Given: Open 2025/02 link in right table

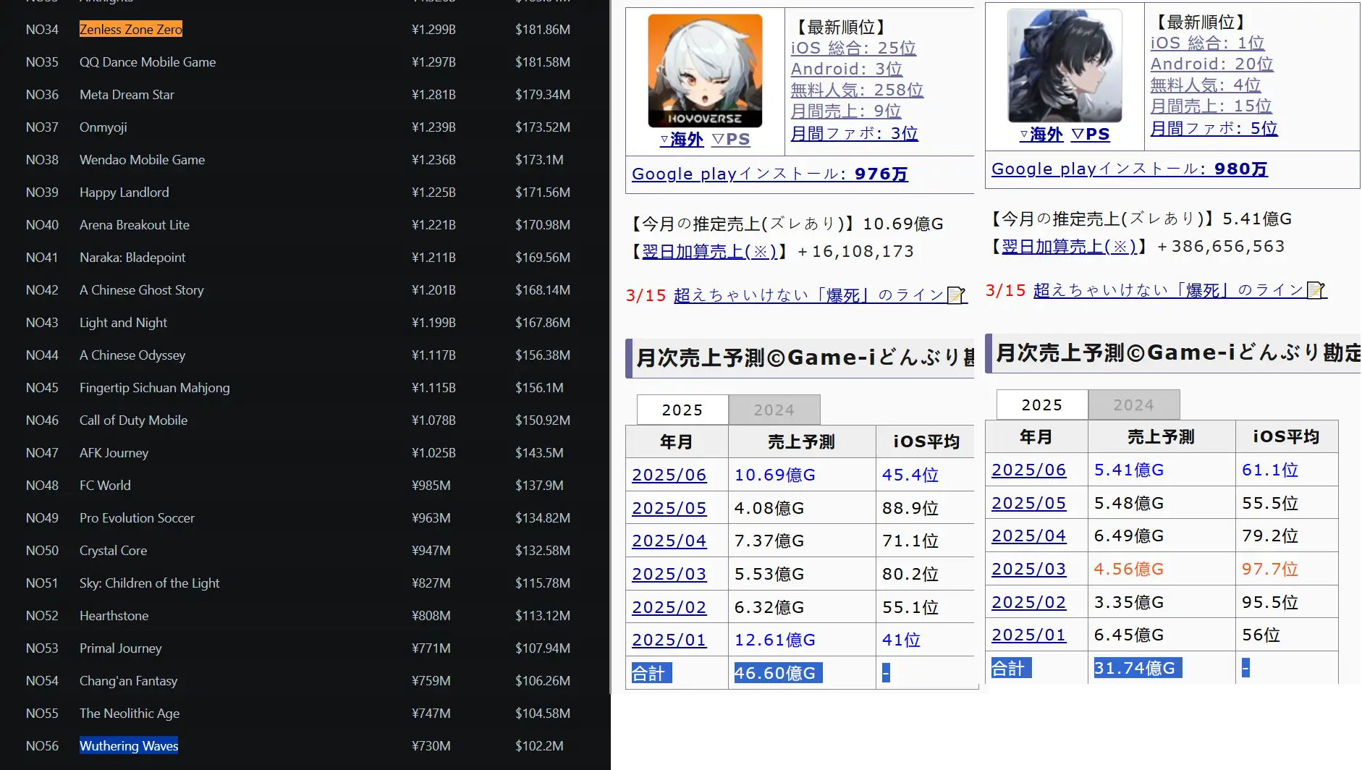Looking at the screenshot, I should (x=1028, y=602).
